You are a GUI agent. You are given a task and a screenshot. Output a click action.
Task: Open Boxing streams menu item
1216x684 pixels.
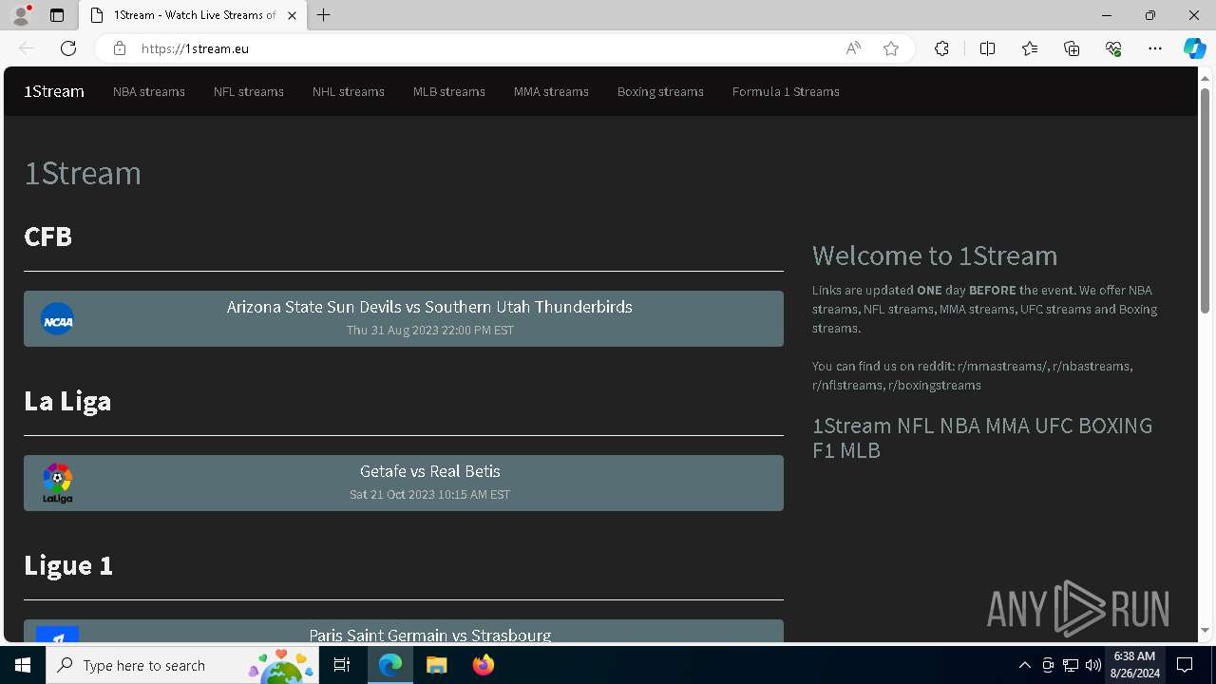[660, 91]
